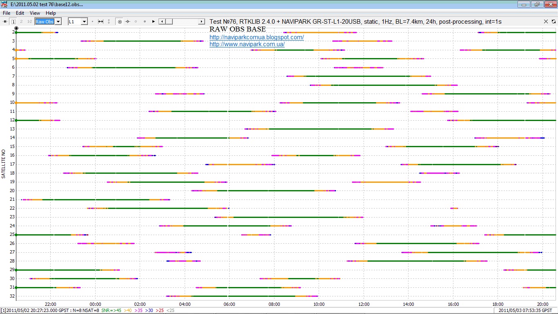Screen dimensions: 558x314
Task: Click the connect/disconnect icon at toolbar start
Action: [5, 21]
